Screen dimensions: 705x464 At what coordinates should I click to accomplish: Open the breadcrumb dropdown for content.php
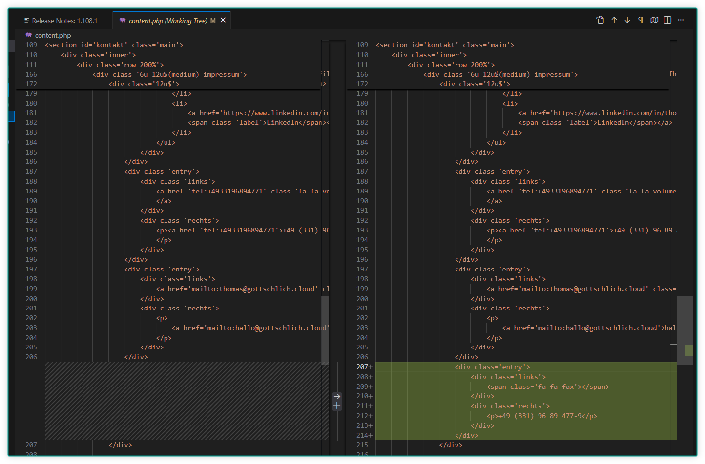[x=52, y=35]
